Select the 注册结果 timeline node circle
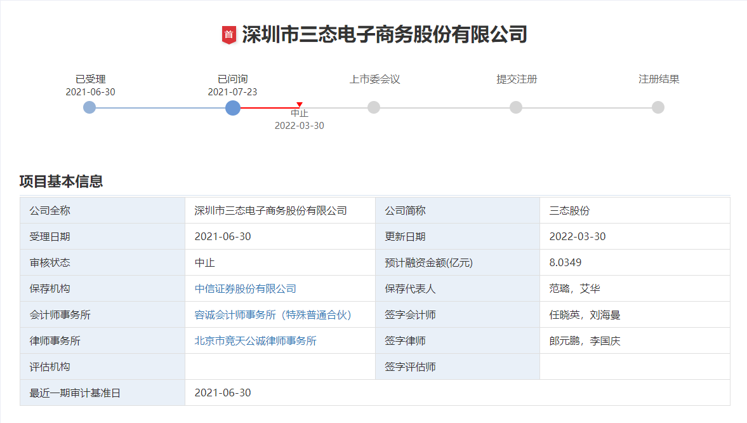This screenshot has height=423, width=747. coord(658,107)
